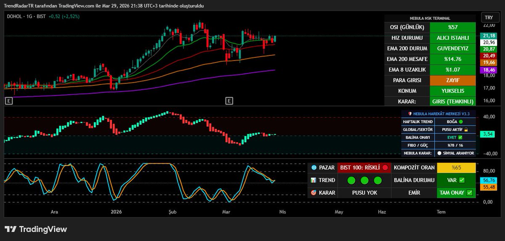Image resolution: width=505 pixels, height=241 pixels.
Task: Click the PARA GIRISI label
Action: click(407, 80)
